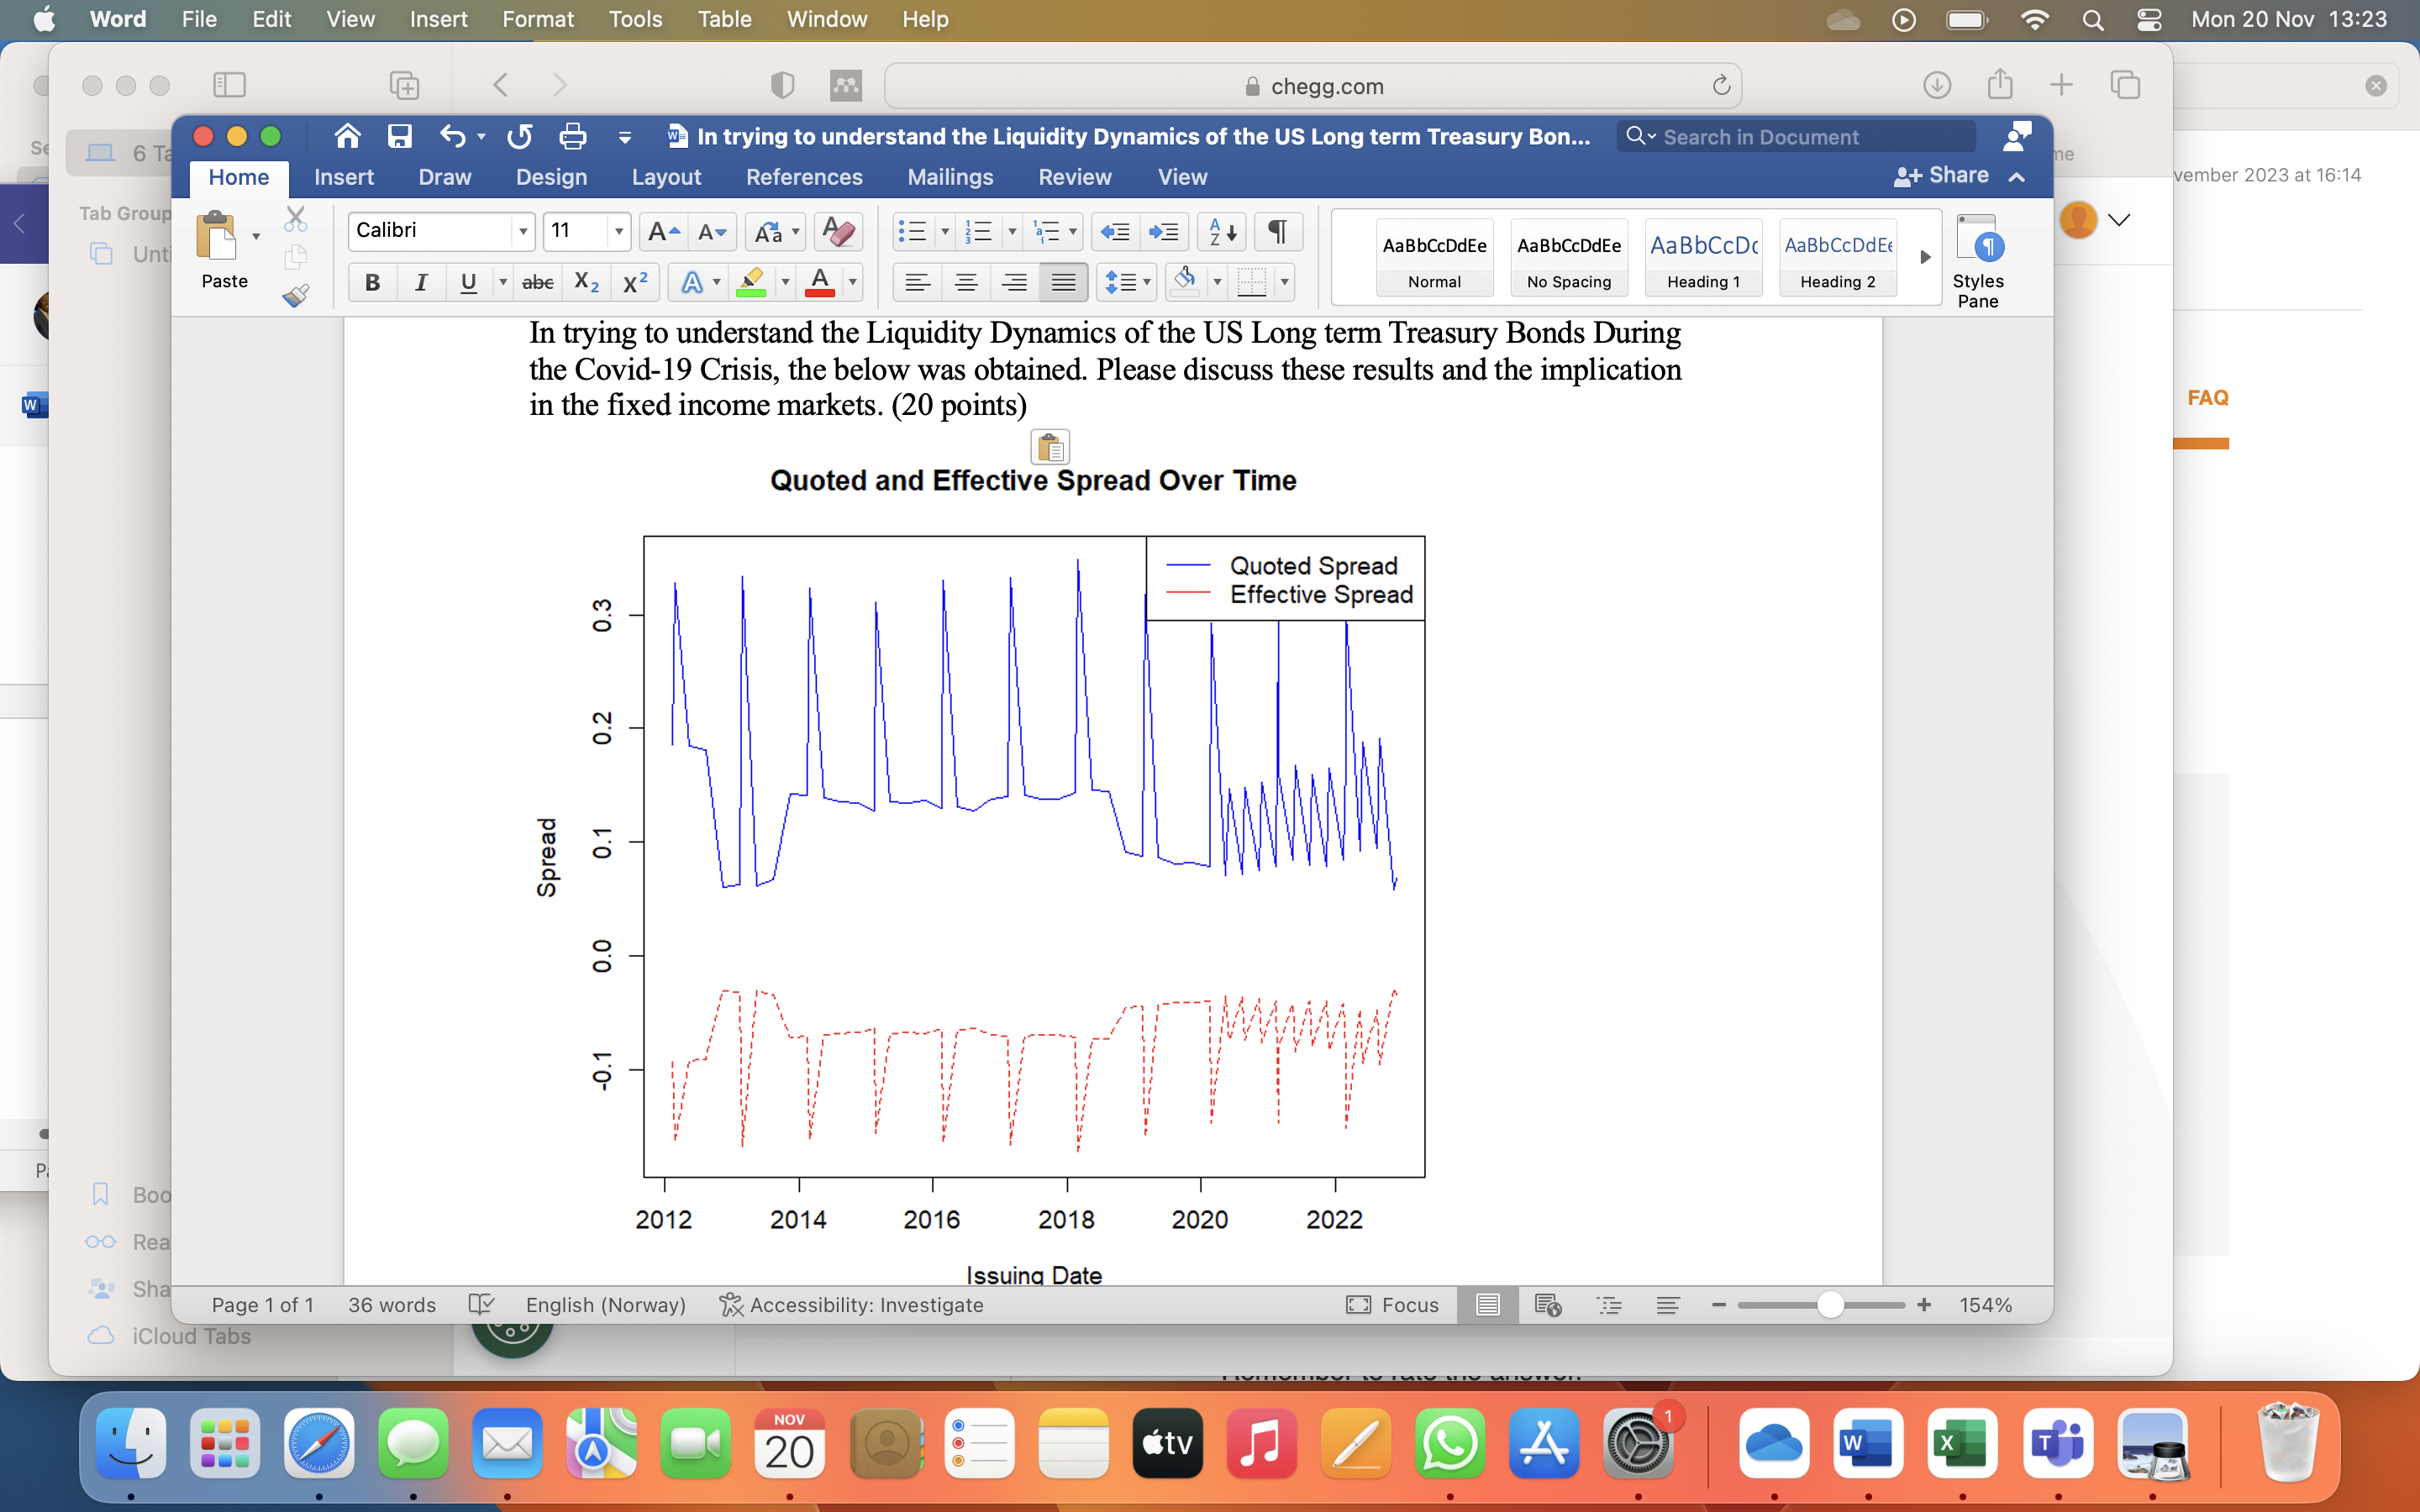This screenshot has width=2420, height=1512.
Task: Expand the styles gallery arrow
Action: point(1925,257)
